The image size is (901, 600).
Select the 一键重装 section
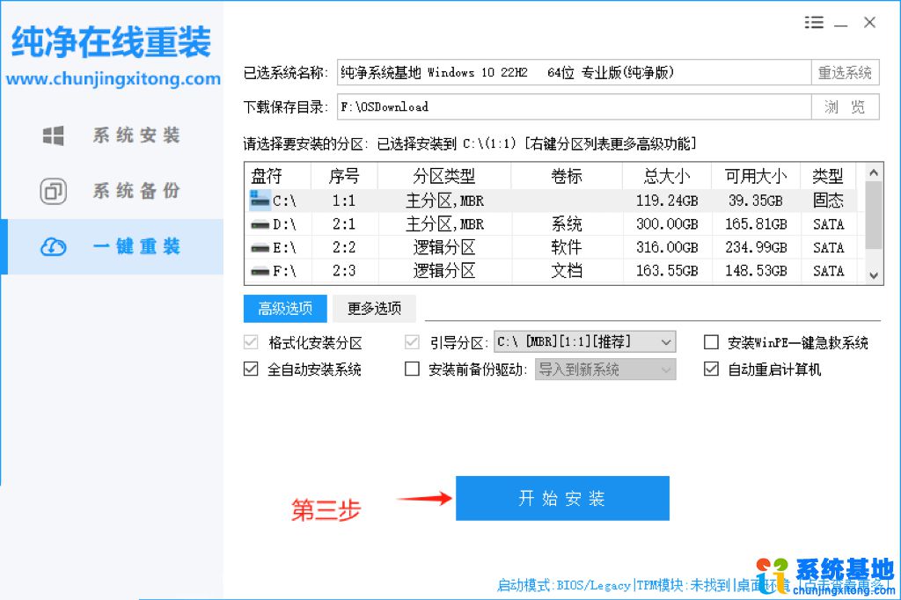pos(112,246)
